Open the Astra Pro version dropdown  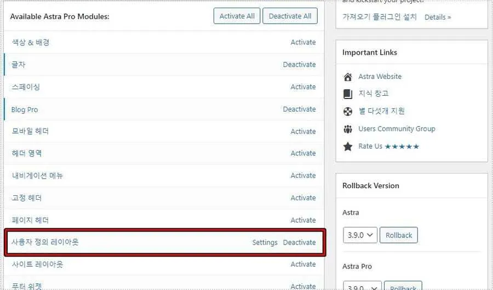click(x=362, y=286)
